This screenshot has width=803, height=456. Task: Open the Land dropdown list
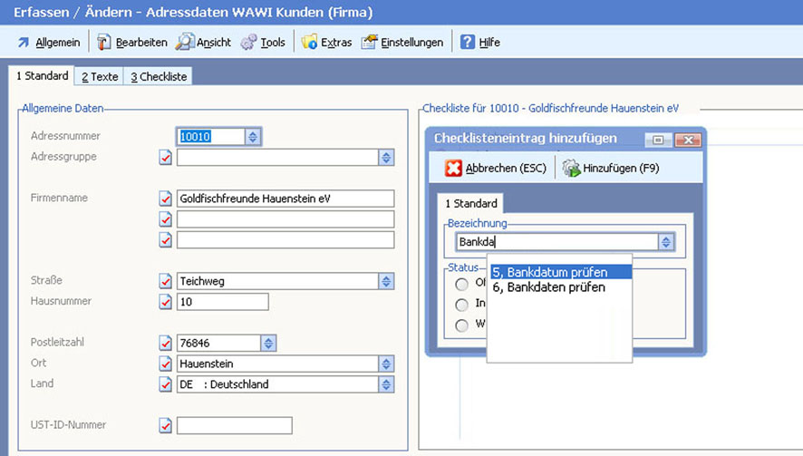(387, 384)
